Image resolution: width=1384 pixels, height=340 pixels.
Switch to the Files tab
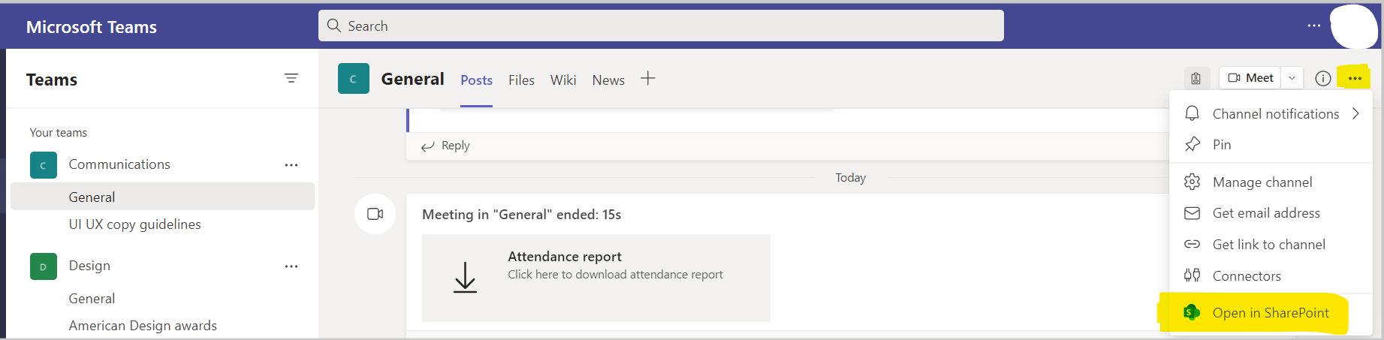(521, 80)
